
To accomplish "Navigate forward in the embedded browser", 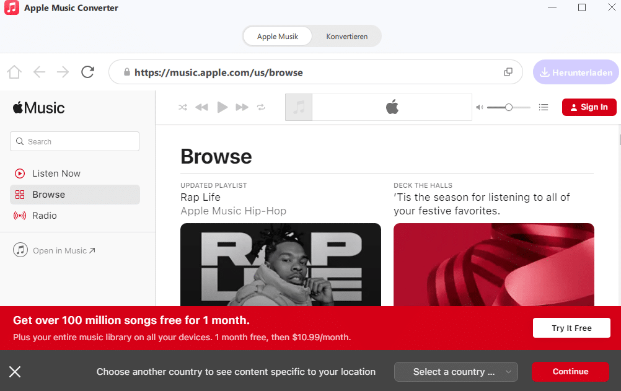I will [63, 72].
